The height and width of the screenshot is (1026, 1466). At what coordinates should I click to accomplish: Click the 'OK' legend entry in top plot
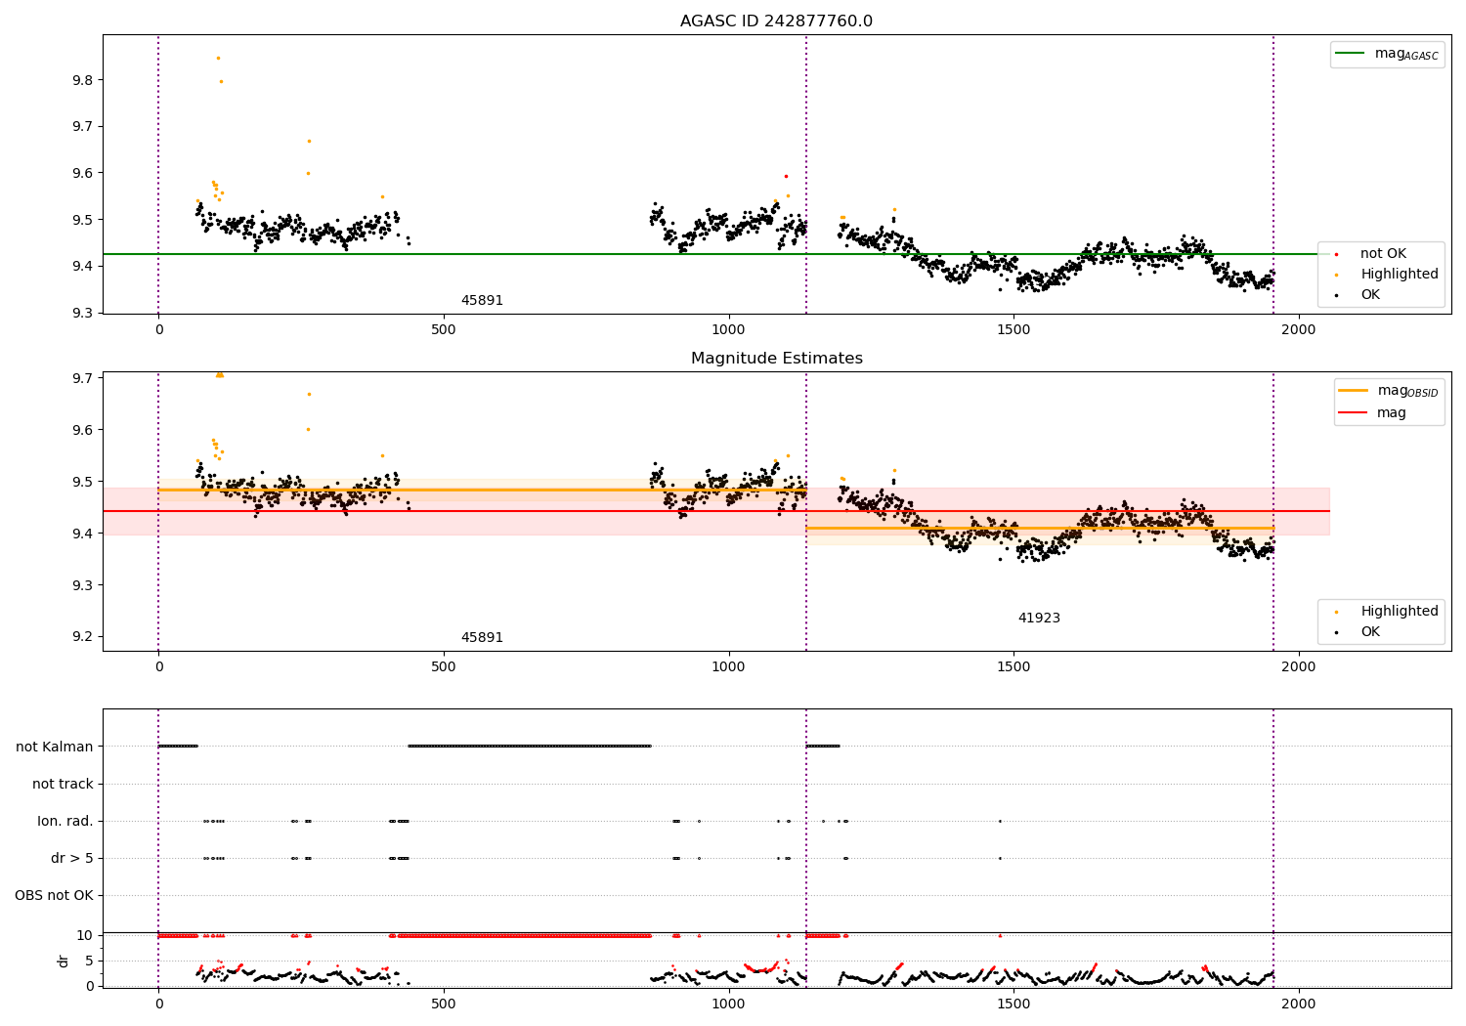click(1358, 295)
